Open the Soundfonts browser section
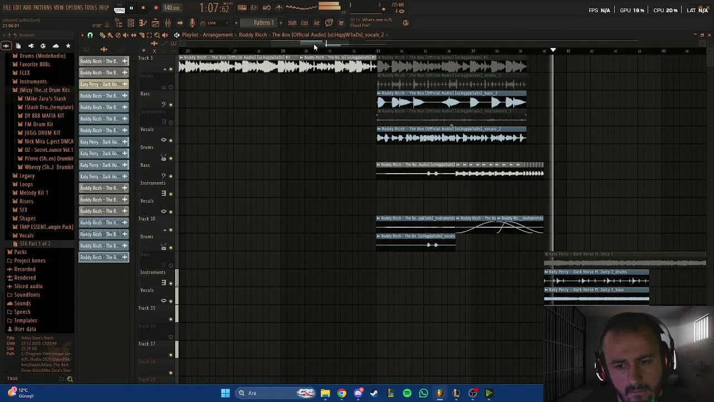The height and width of the screenshot is (402, 714). click(27, 295)
